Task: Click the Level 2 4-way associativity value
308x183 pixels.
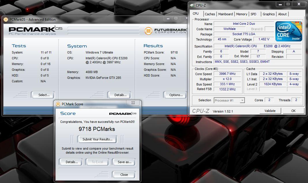Action: point(294,84)
